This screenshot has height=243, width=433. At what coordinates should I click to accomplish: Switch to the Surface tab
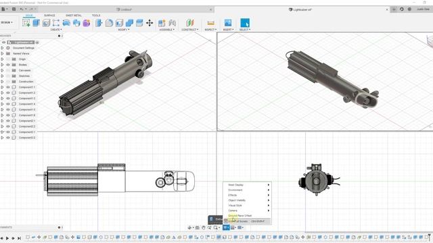49,16
